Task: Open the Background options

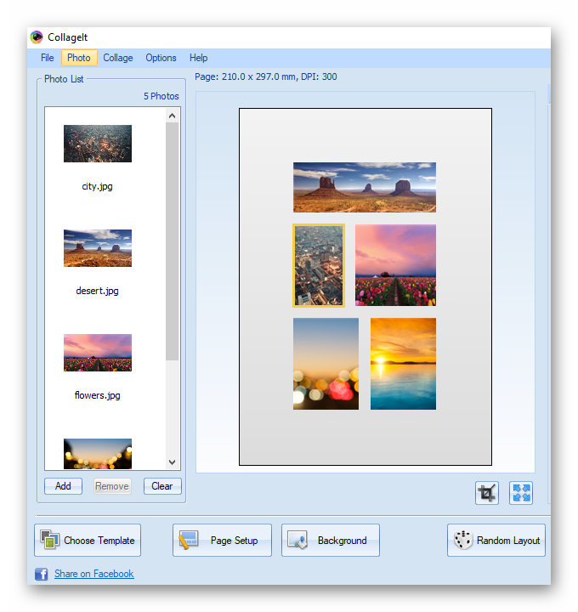Action: (331, 541)
